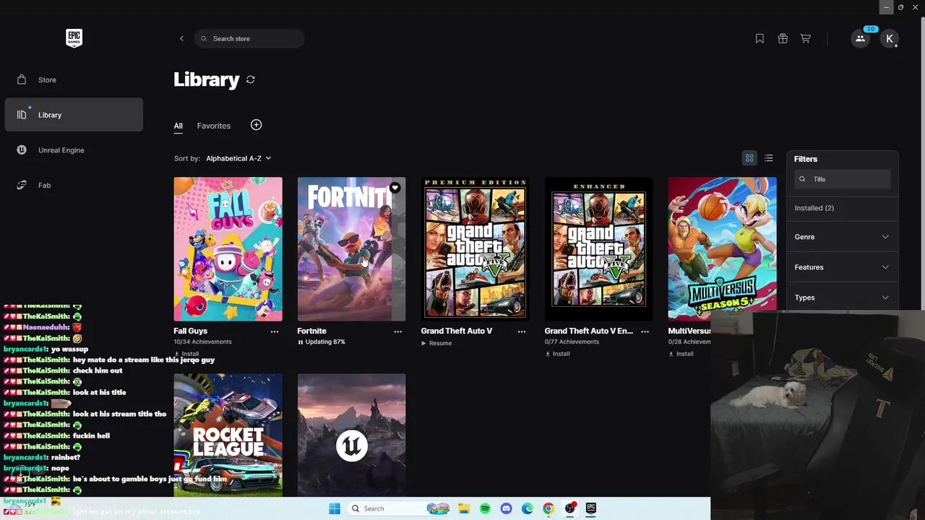The image size is (925, 520).
Task: Open the gift redeem icon
Action: click(783, 38)
